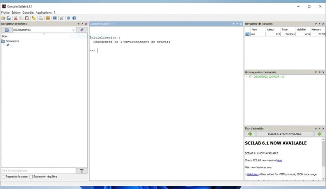326x189 pixels.
Task: Click the 'Booléen' type cell for ans
Action: coord(288,34)
